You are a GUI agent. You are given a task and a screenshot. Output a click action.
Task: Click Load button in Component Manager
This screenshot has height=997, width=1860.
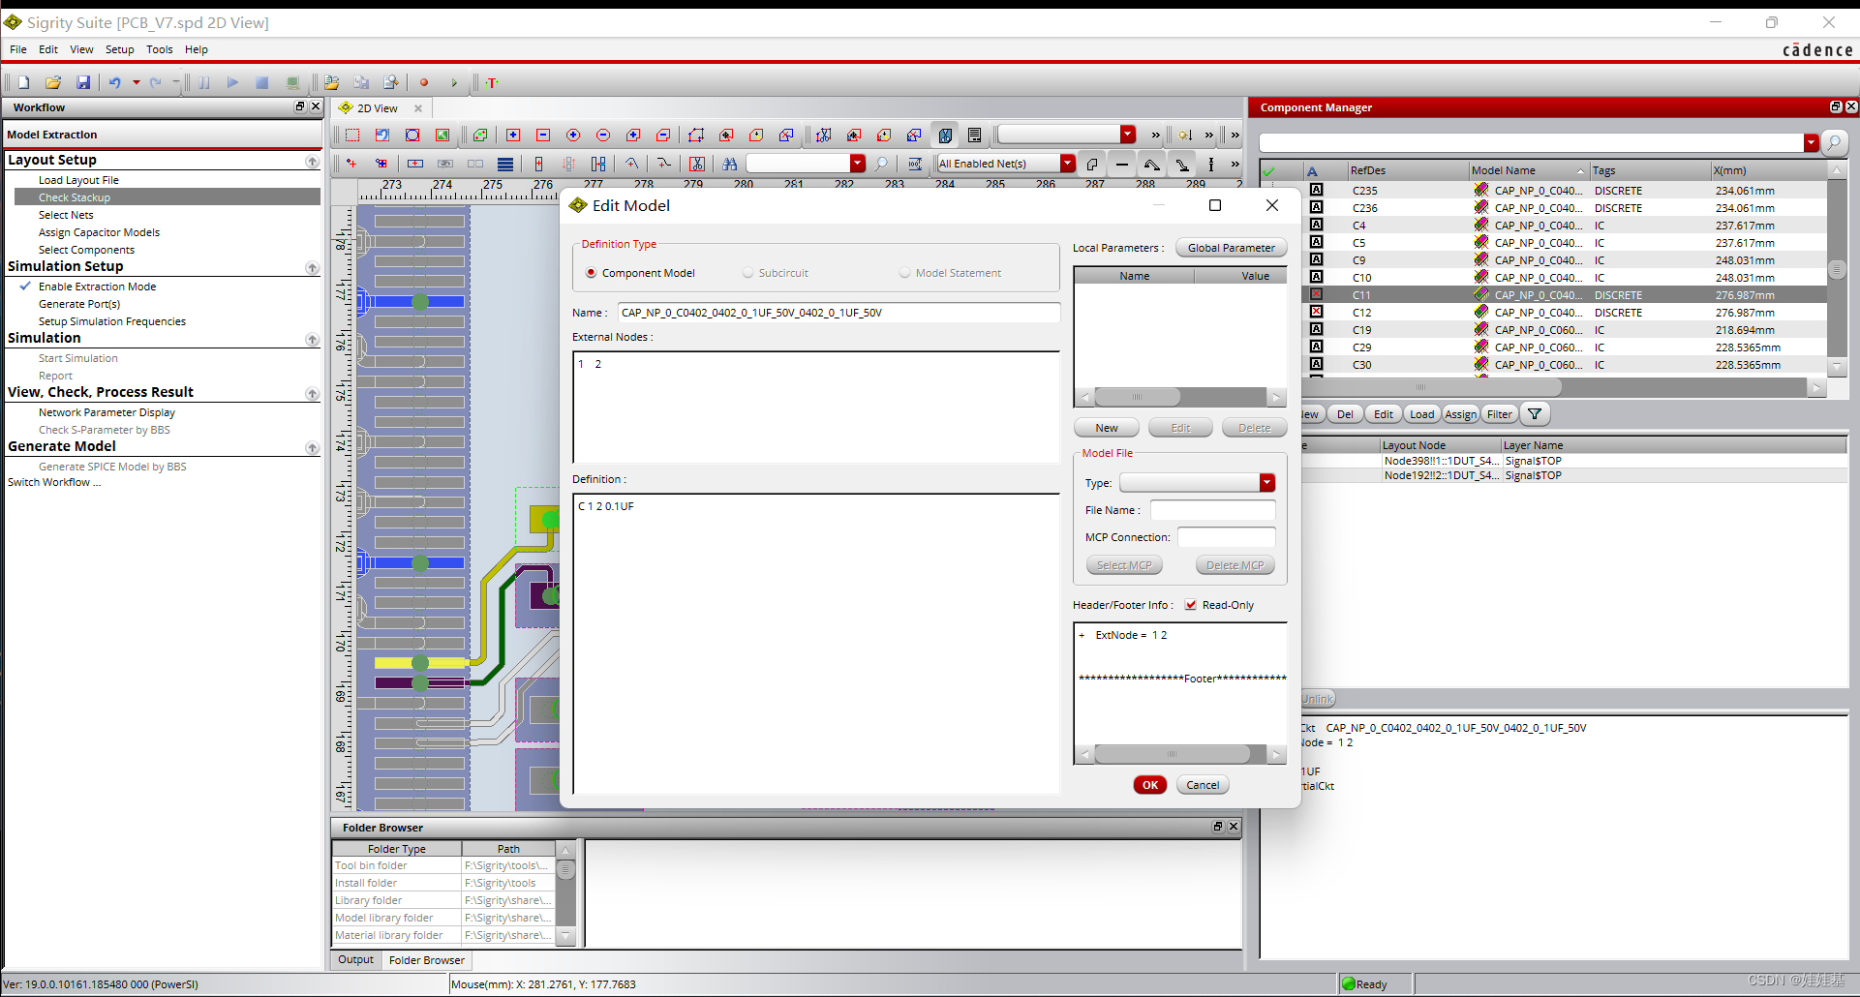pyautogui.click(x=1421, y=414)
